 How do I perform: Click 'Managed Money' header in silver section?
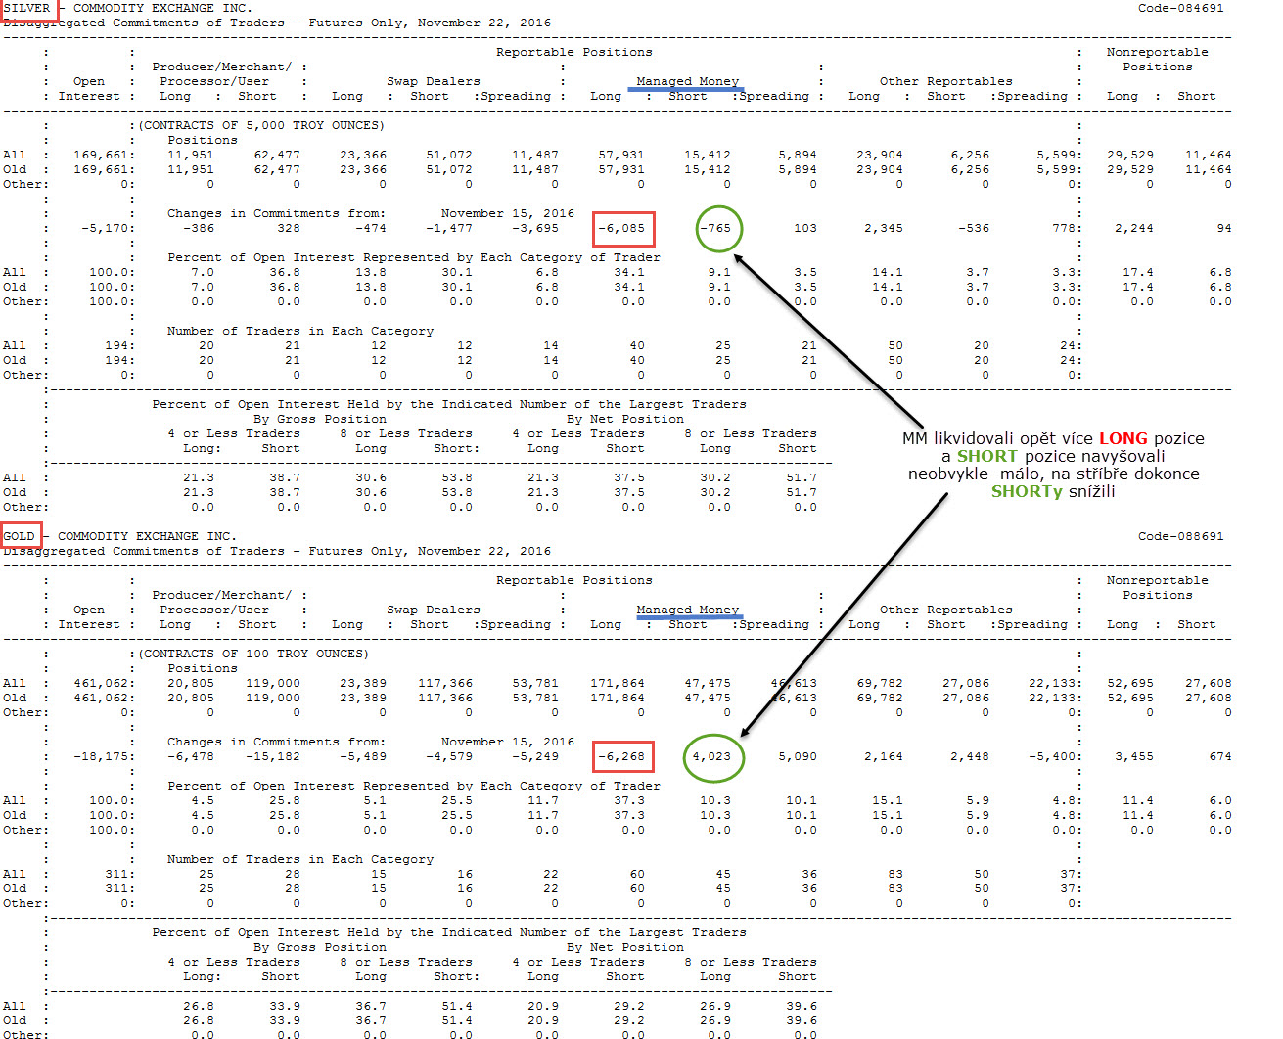pos(687,81)
